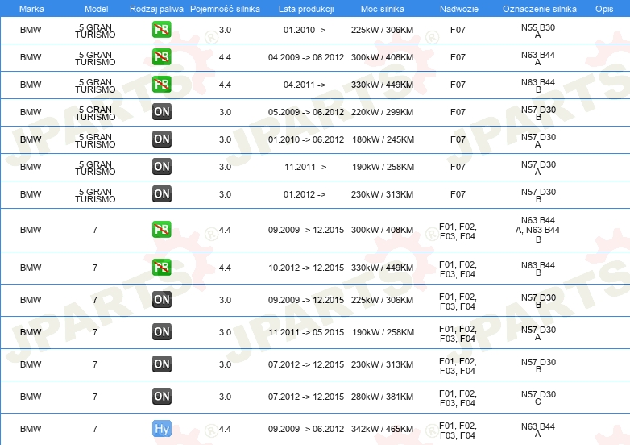This screenshot has width=630, height=445.
Task: Select production date 04.2009 -> 06.2012
Action: pos(306,57)
